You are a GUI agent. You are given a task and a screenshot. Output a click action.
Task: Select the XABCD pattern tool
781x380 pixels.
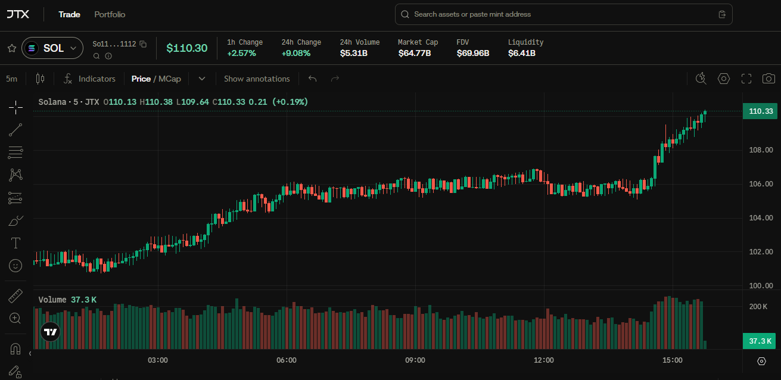pyautogui.click(x=15, y=175)
